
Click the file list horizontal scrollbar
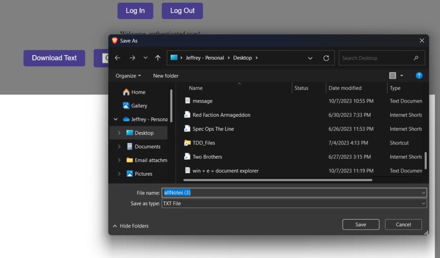(x=278, y=180)
